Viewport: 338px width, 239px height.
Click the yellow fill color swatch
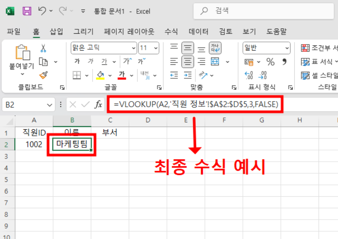point(100,76)
